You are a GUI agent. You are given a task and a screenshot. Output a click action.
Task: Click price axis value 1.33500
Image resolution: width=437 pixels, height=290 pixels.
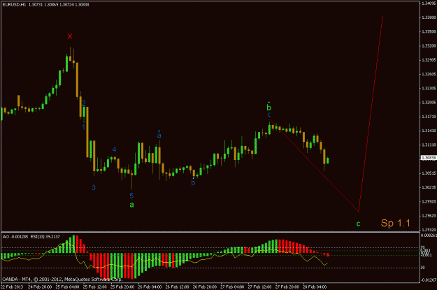click(x=429, y=31)
